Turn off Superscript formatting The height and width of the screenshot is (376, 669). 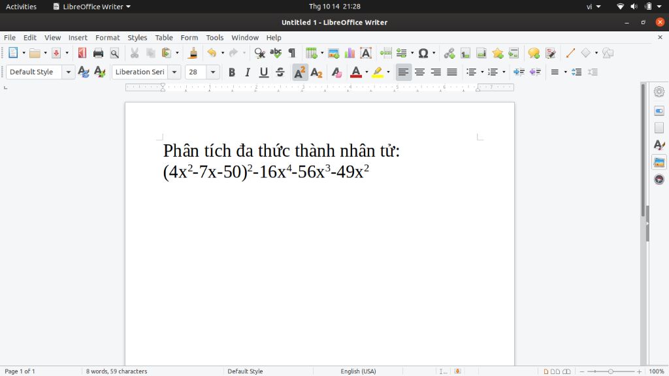pos(300,72)
